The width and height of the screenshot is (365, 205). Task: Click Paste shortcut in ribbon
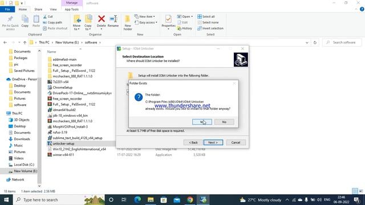pos(55,28)
